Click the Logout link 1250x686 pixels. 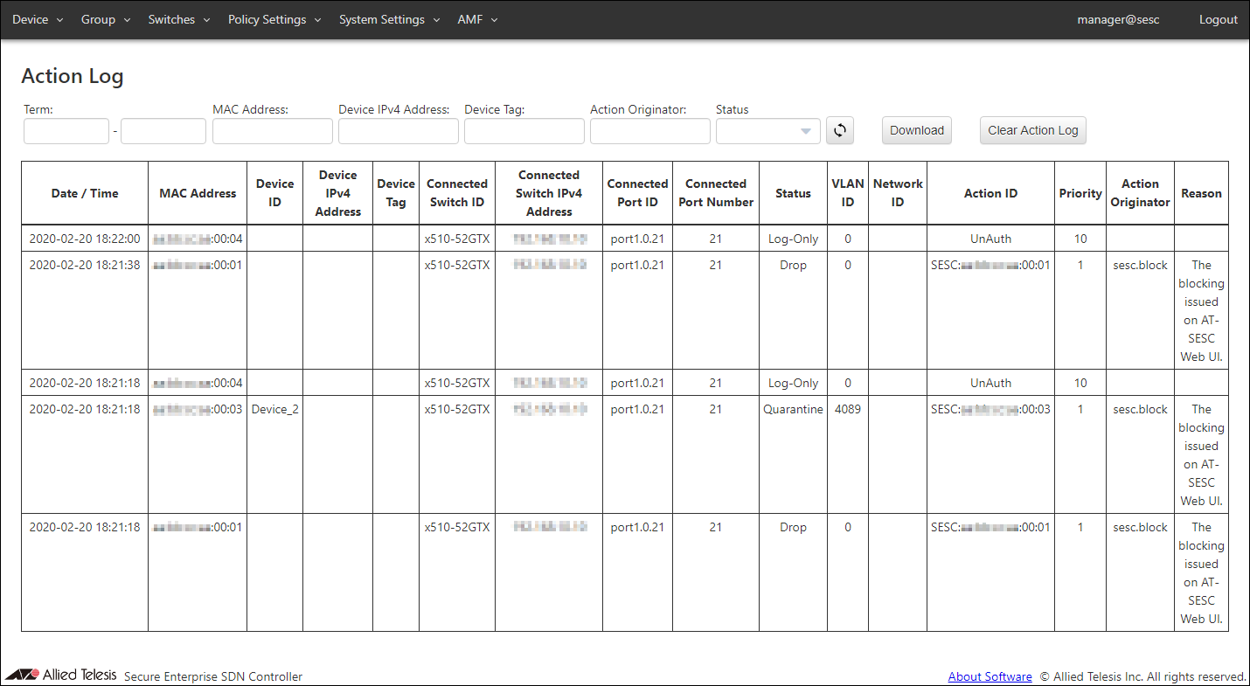click(1218, 19)
